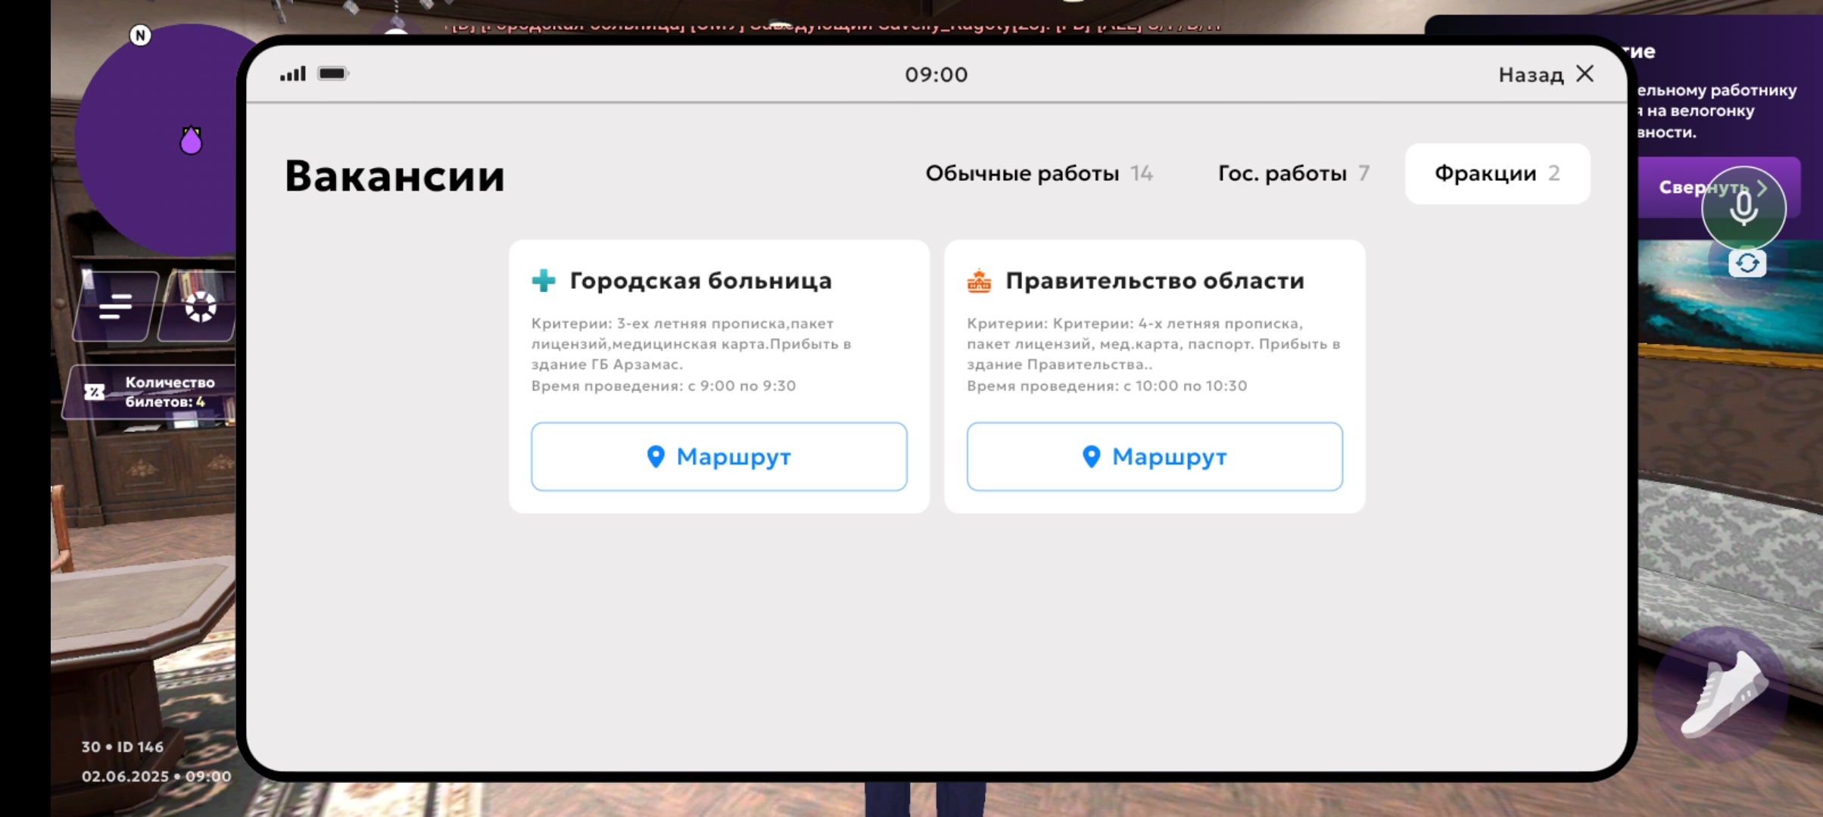The image size is (1823, 817).
Task: Click the refresh sync icon under microphone
Action: coord(1747,263)
